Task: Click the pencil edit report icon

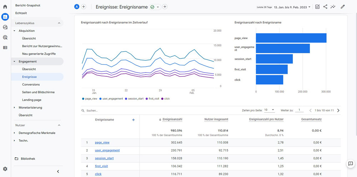Action: (343, 7)
